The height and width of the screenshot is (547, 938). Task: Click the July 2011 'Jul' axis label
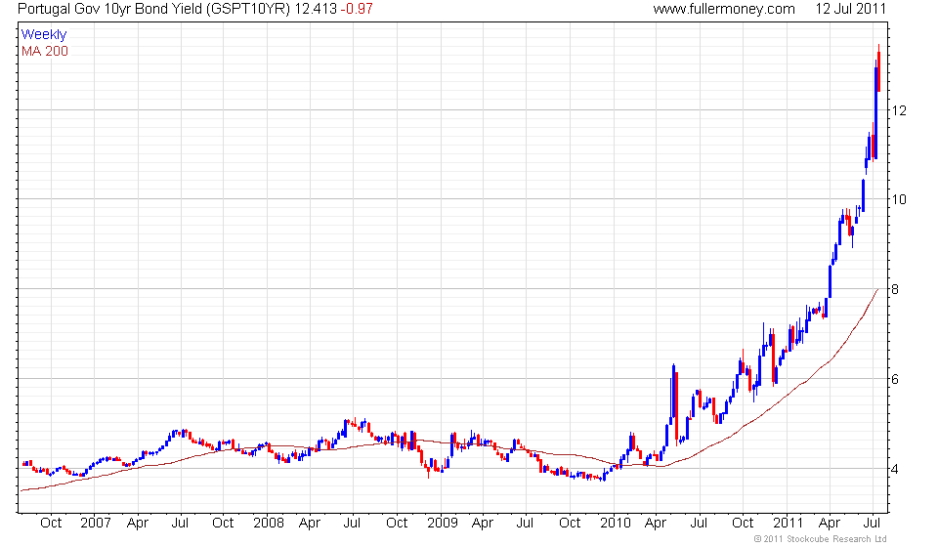873,523
